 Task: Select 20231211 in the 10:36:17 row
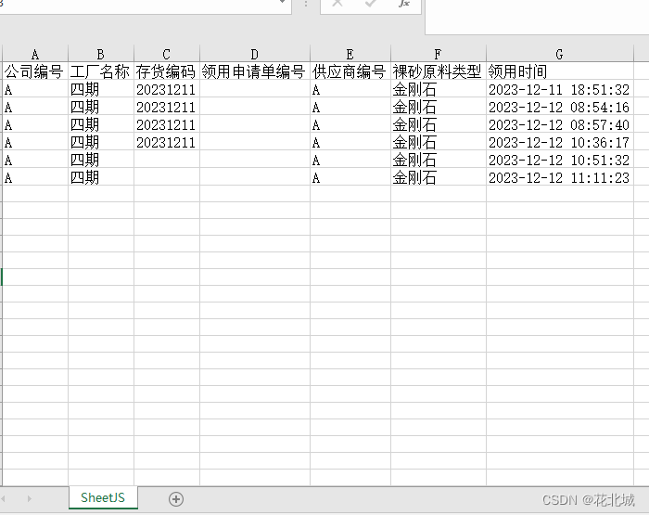click(x=166, y=142)
